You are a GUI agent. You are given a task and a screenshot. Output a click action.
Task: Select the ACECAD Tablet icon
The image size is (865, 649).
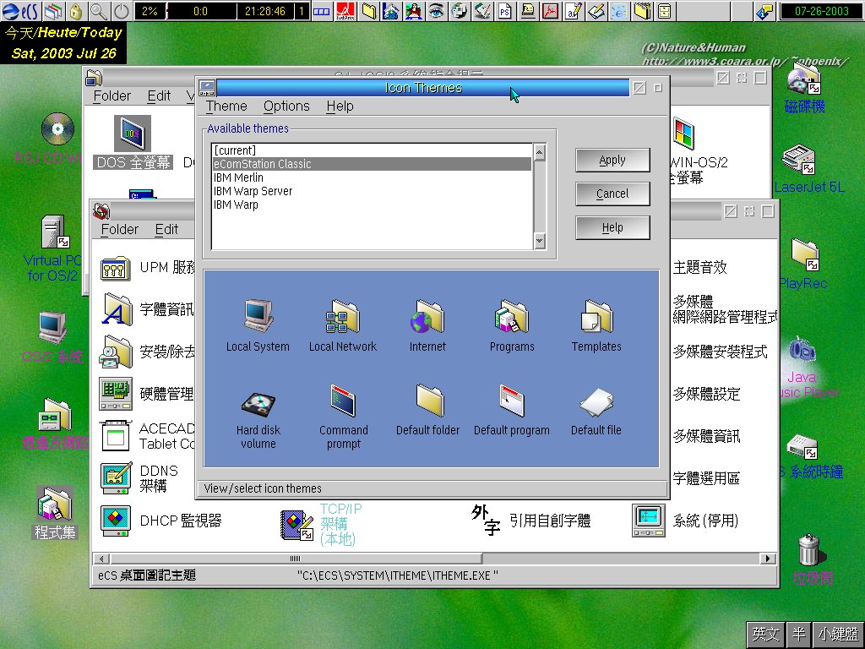tap(116, 436)
